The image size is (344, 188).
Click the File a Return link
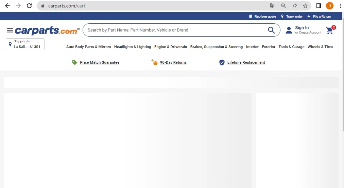(322, 16)
